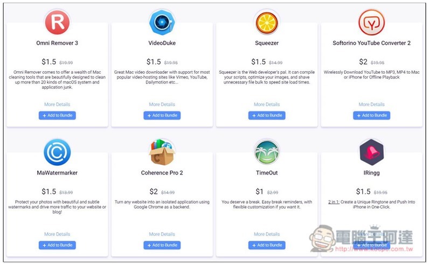This screenshot has width=429, height=265.
Task: Add Coherence Pro 2 to the bundle
Action: (x=162, y=245)
